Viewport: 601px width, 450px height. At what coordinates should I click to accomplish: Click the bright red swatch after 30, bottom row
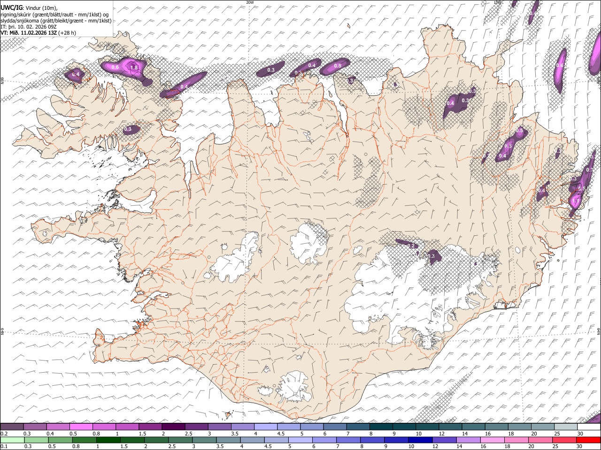point(589,440)
